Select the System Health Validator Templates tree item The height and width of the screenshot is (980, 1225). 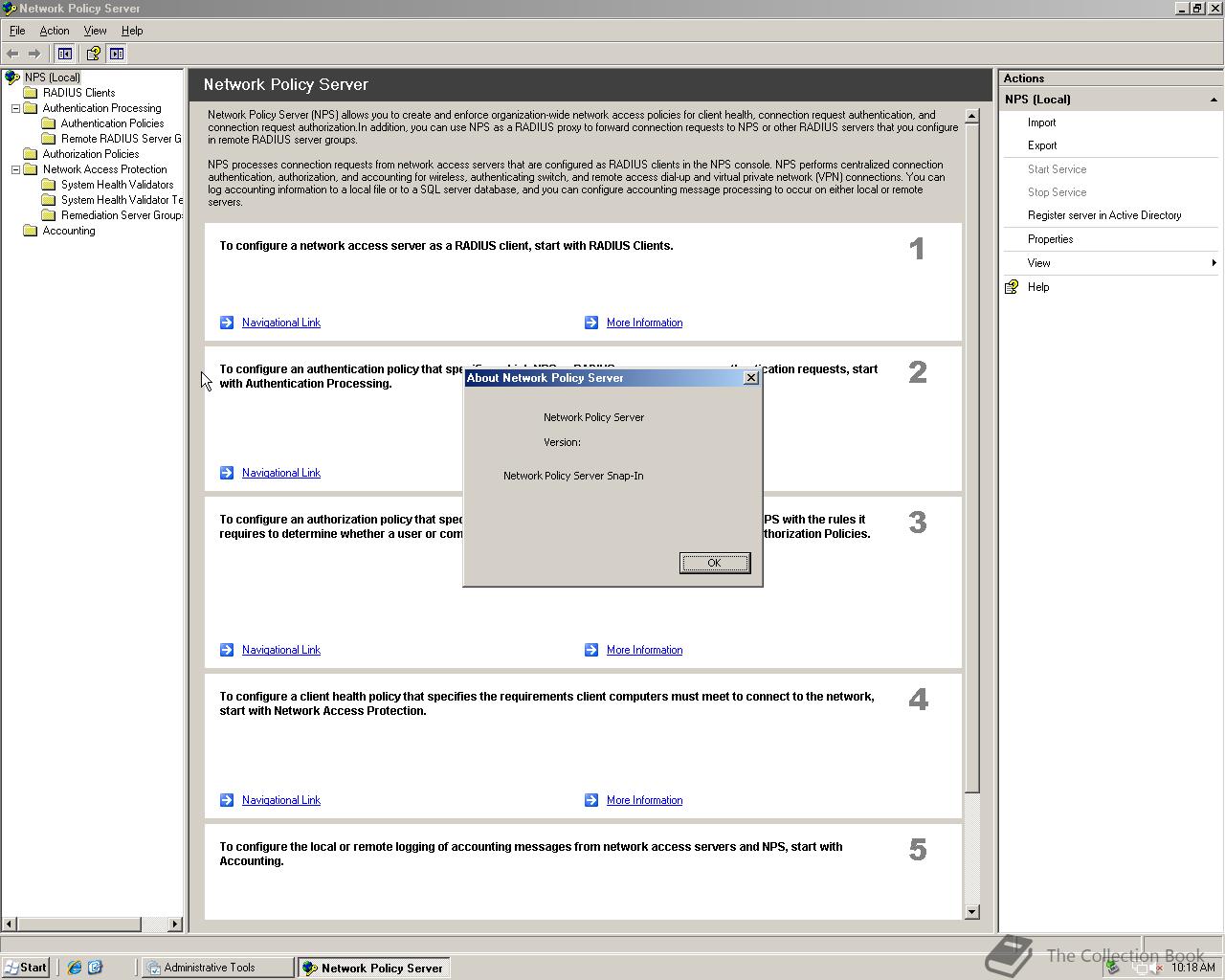122,200
